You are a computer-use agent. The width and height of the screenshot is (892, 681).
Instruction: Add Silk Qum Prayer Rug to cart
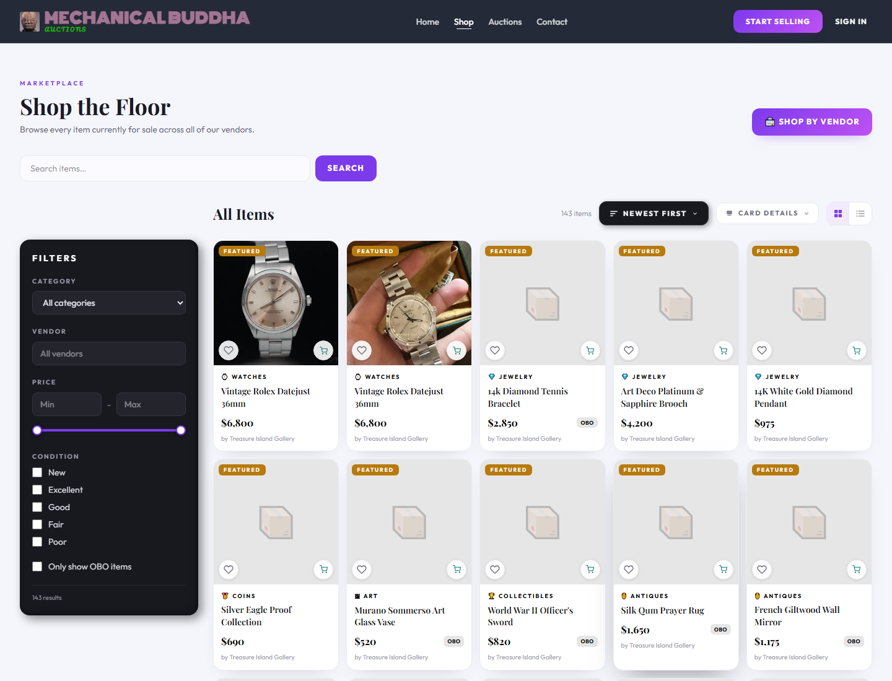click(724, 570)
